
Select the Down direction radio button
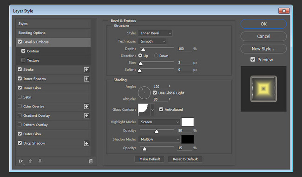click(x=156, y=56)
